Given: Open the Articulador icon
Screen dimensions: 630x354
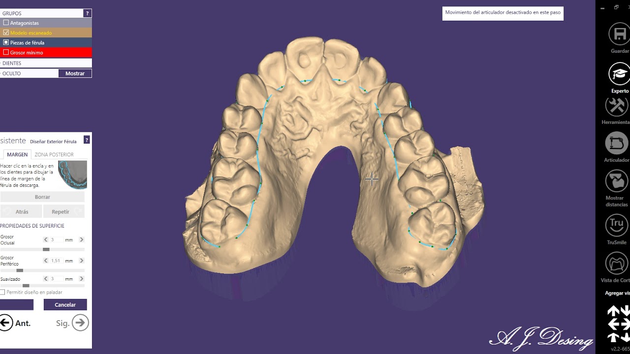Looking at the screenshot, I should click(x=617, y=144).
